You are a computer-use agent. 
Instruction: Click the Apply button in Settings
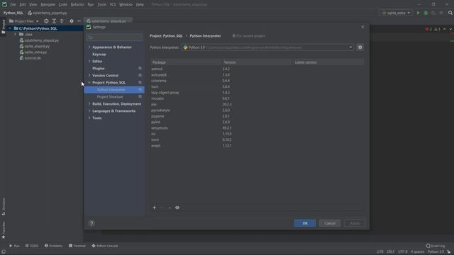coord(355,223)
